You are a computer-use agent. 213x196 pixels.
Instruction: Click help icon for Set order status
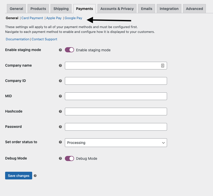pos(60,142)
